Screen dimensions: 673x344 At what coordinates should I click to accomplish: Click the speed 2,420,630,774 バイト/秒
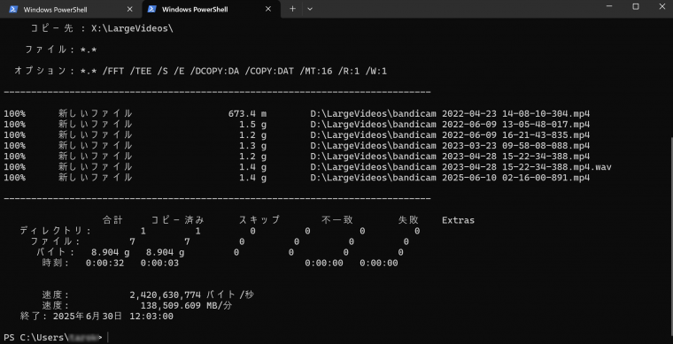[x=191, y=294]
